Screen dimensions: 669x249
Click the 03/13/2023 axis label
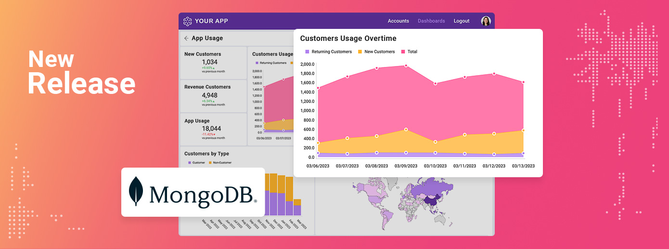click(x=523, y=166)
